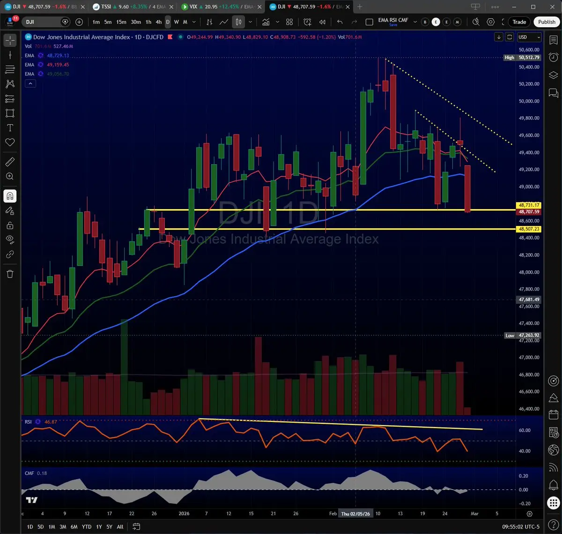
Task: Open the alerts panel clock icon
Action: point(553,58)
